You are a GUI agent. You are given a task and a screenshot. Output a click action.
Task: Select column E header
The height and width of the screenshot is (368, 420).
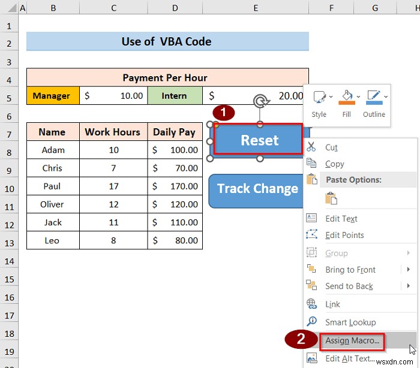[256, 8]
